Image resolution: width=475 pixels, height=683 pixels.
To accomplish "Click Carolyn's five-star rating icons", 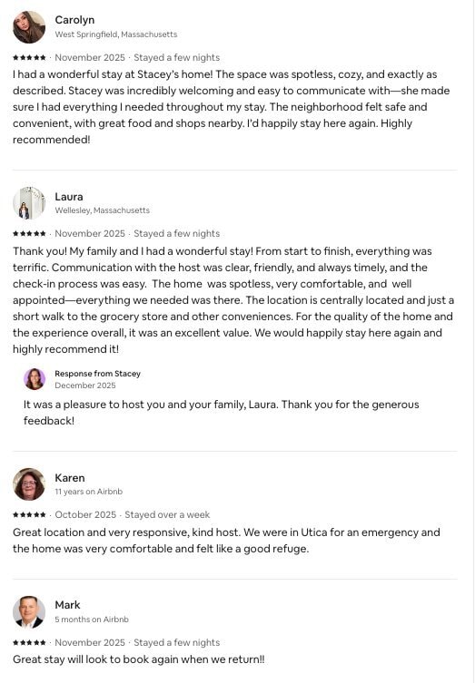I will 29,57.
